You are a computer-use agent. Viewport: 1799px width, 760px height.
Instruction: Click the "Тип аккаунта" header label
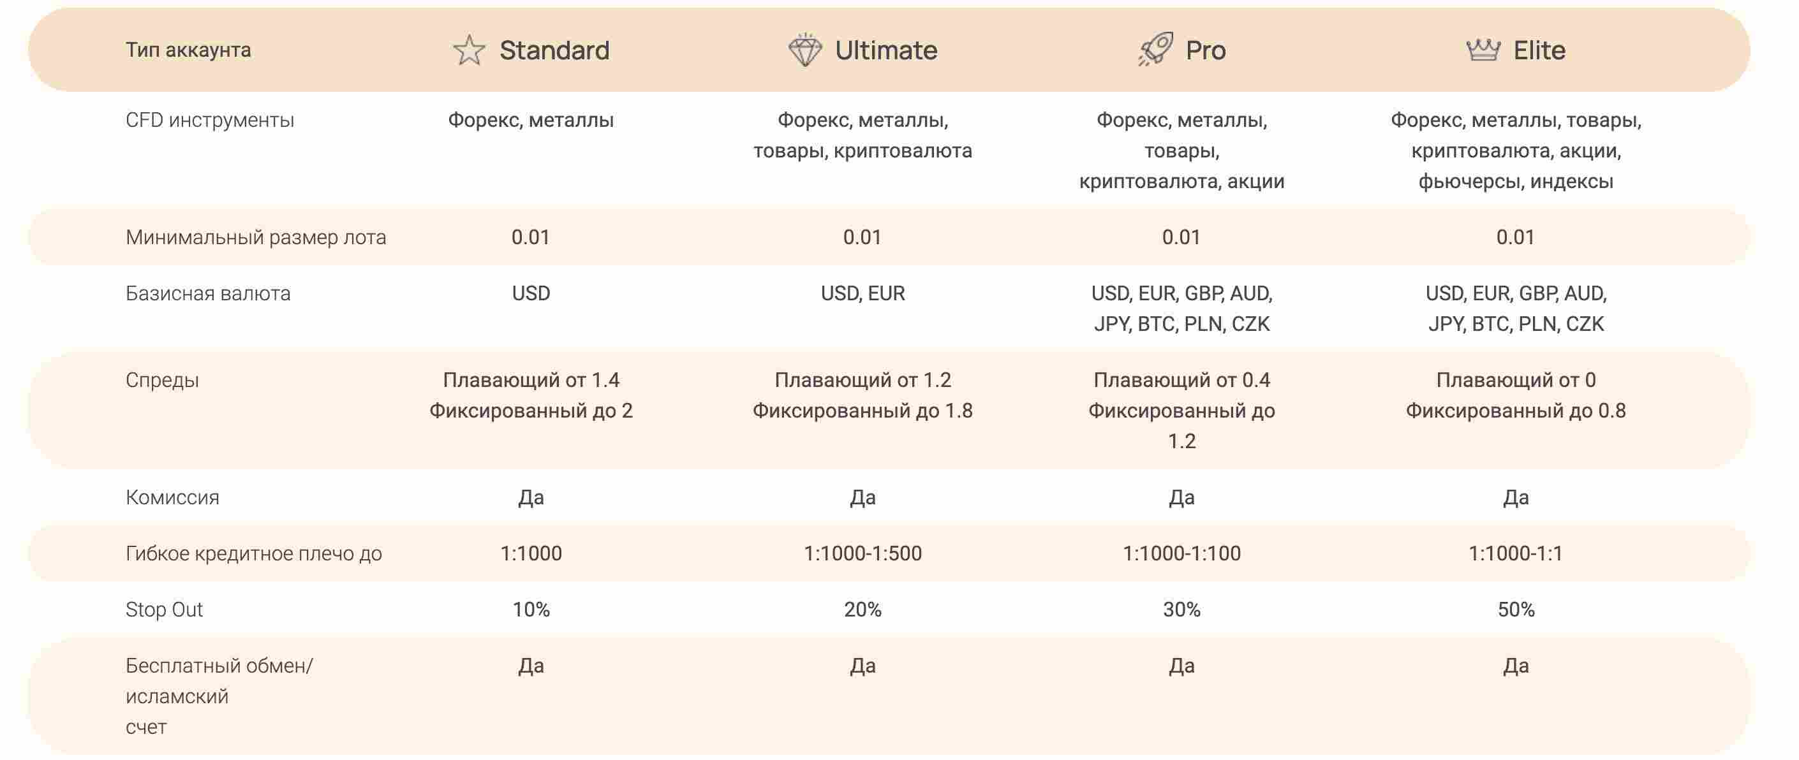click(189, 50)
